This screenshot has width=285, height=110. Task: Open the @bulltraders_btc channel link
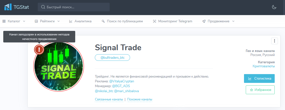(x=112, y=58)
